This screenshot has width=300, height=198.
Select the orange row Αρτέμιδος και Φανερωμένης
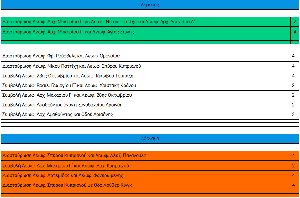[x=63, y=175]
